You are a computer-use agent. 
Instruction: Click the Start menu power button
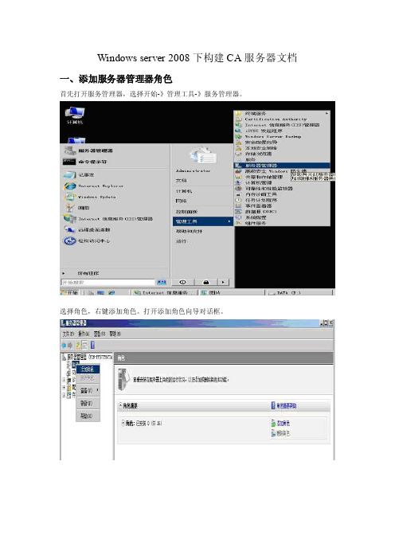(183, 282)
